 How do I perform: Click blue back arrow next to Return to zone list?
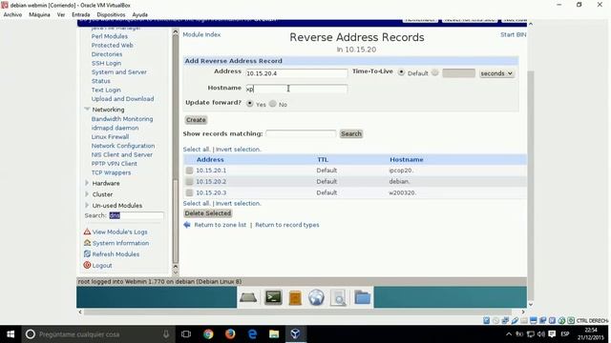pos(187,225)
